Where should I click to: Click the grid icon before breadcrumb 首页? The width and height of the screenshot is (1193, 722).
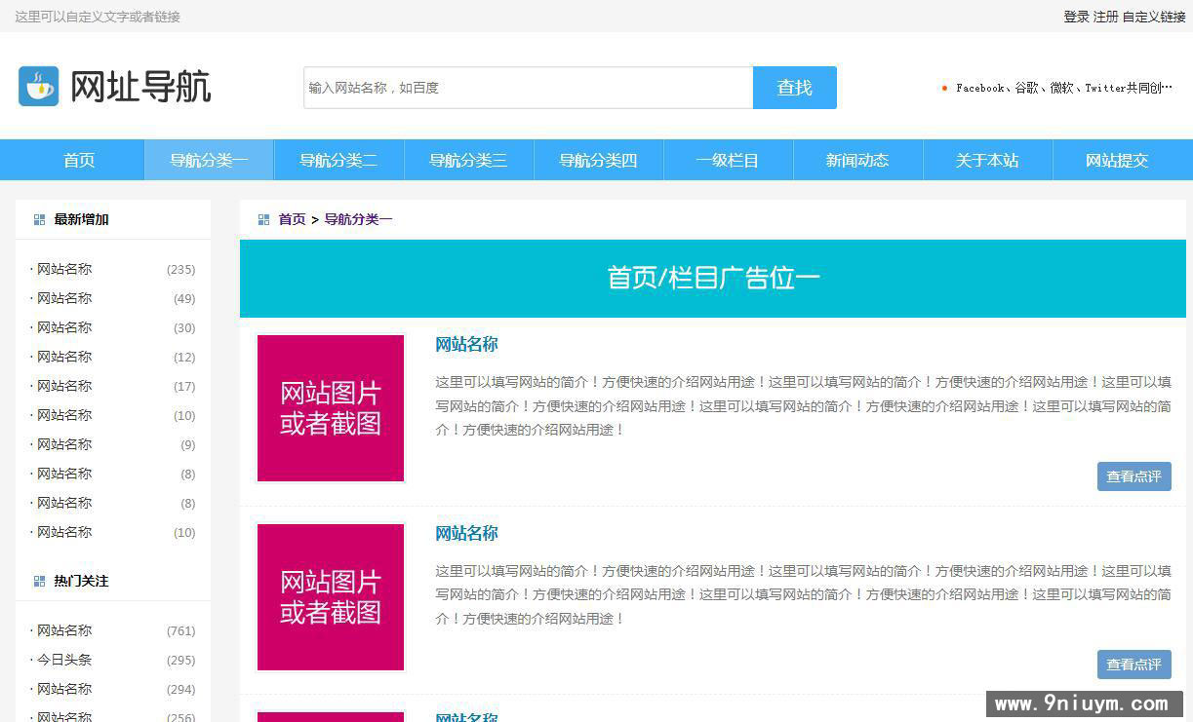(x=261, y=219)
